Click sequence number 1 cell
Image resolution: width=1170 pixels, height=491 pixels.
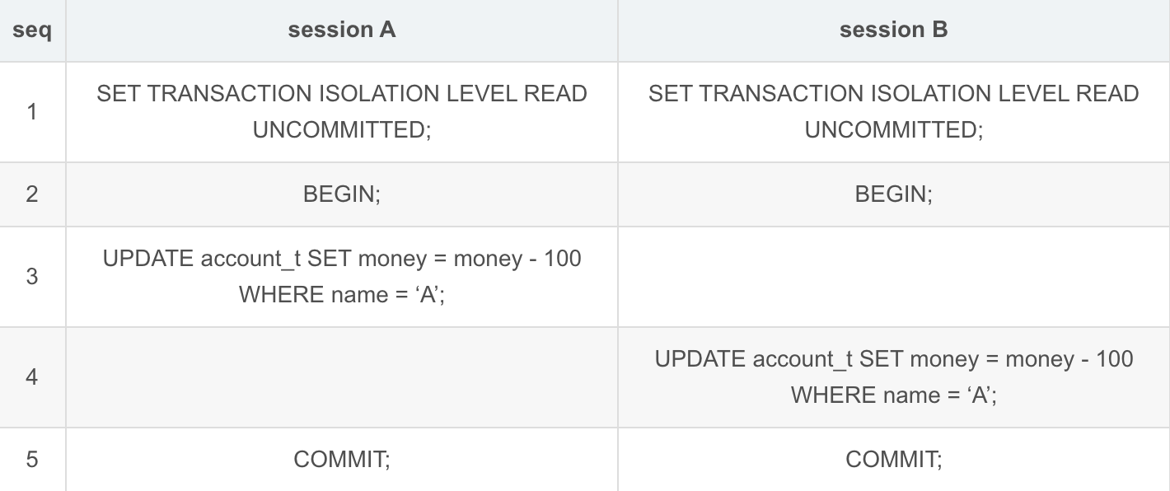click(32, 112)
